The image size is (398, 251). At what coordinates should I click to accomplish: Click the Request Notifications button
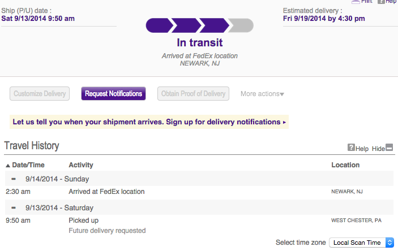(113, 94)
